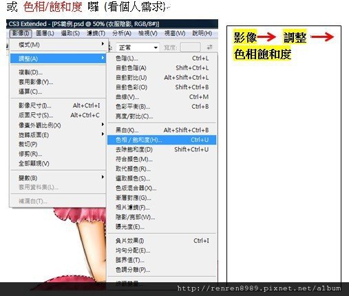
Task: Expand the 變數(B) submenu
Action: coord(58,178)
